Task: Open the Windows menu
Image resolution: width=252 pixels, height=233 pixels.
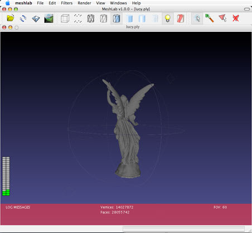Action: pos(118,3)
